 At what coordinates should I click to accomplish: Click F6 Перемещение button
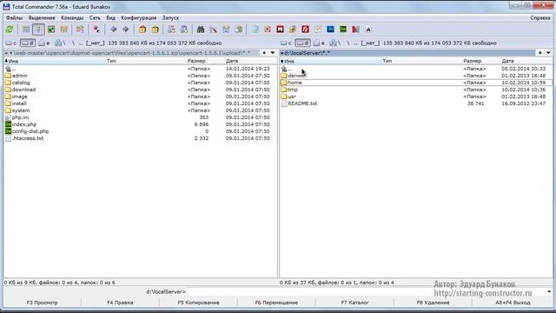tap(276, 303)
